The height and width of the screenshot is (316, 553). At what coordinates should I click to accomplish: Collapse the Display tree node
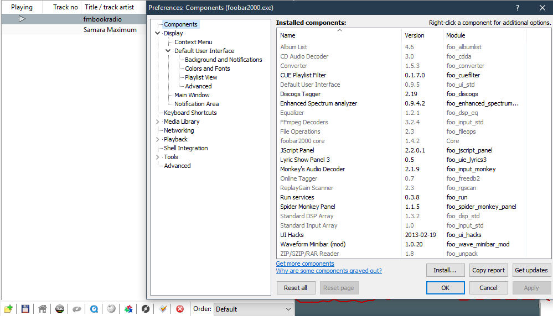pyautogui.click(x=158, y=33)
